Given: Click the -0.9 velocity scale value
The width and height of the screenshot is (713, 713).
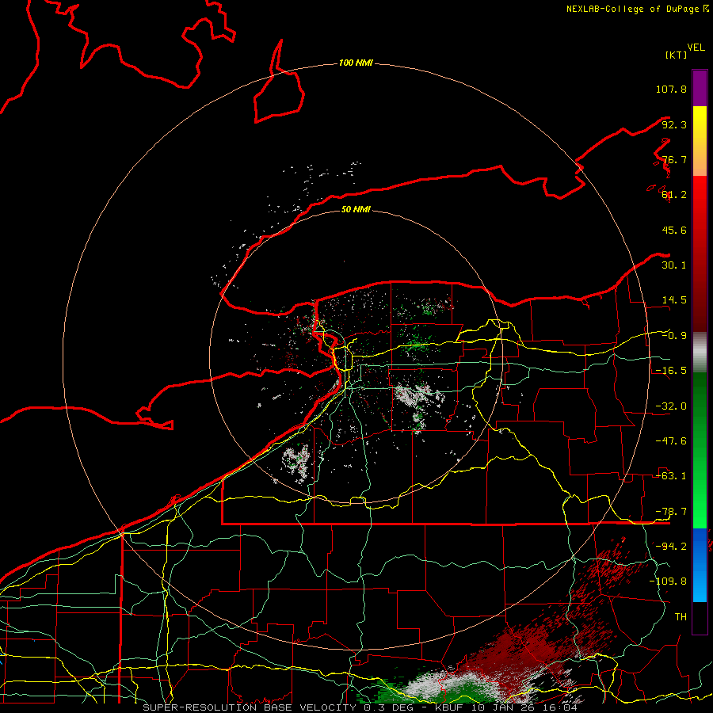Looking at the screenshot, I should tap(674, 336).
